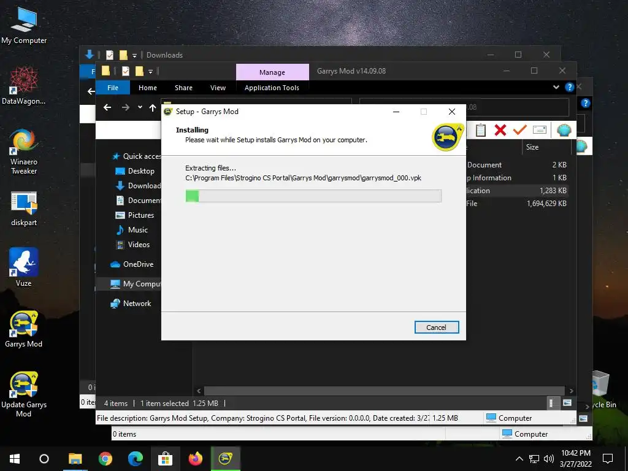This screenshot has width=628, height=471.
Task: Select OneDrive in navigation pane
Action: 132,264
